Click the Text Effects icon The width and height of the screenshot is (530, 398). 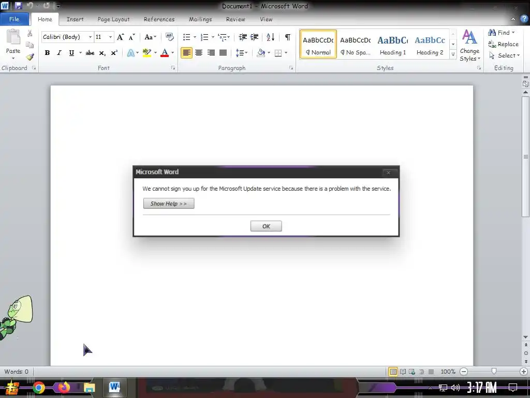click(130, 53)
